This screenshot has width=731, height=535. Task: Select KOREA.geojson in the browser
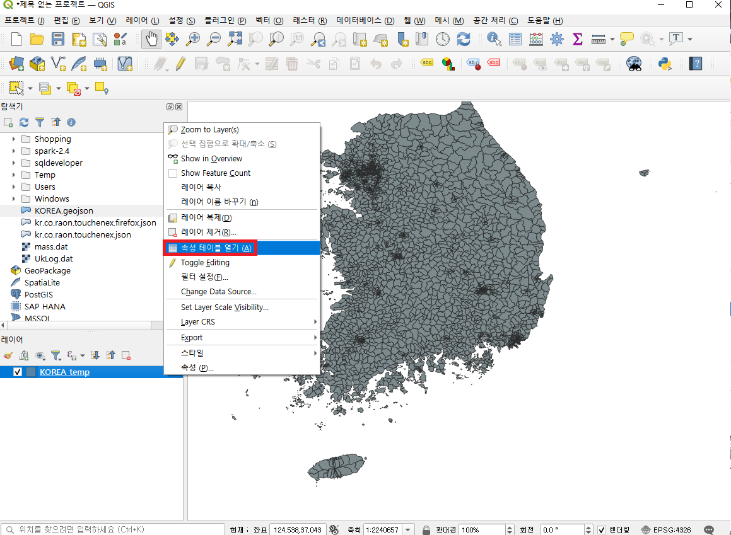(64, 211)
